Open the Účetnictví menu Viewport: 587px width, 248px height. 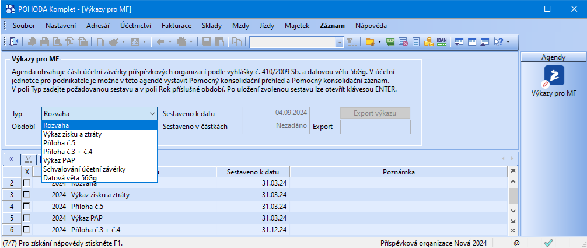(135, 26)
